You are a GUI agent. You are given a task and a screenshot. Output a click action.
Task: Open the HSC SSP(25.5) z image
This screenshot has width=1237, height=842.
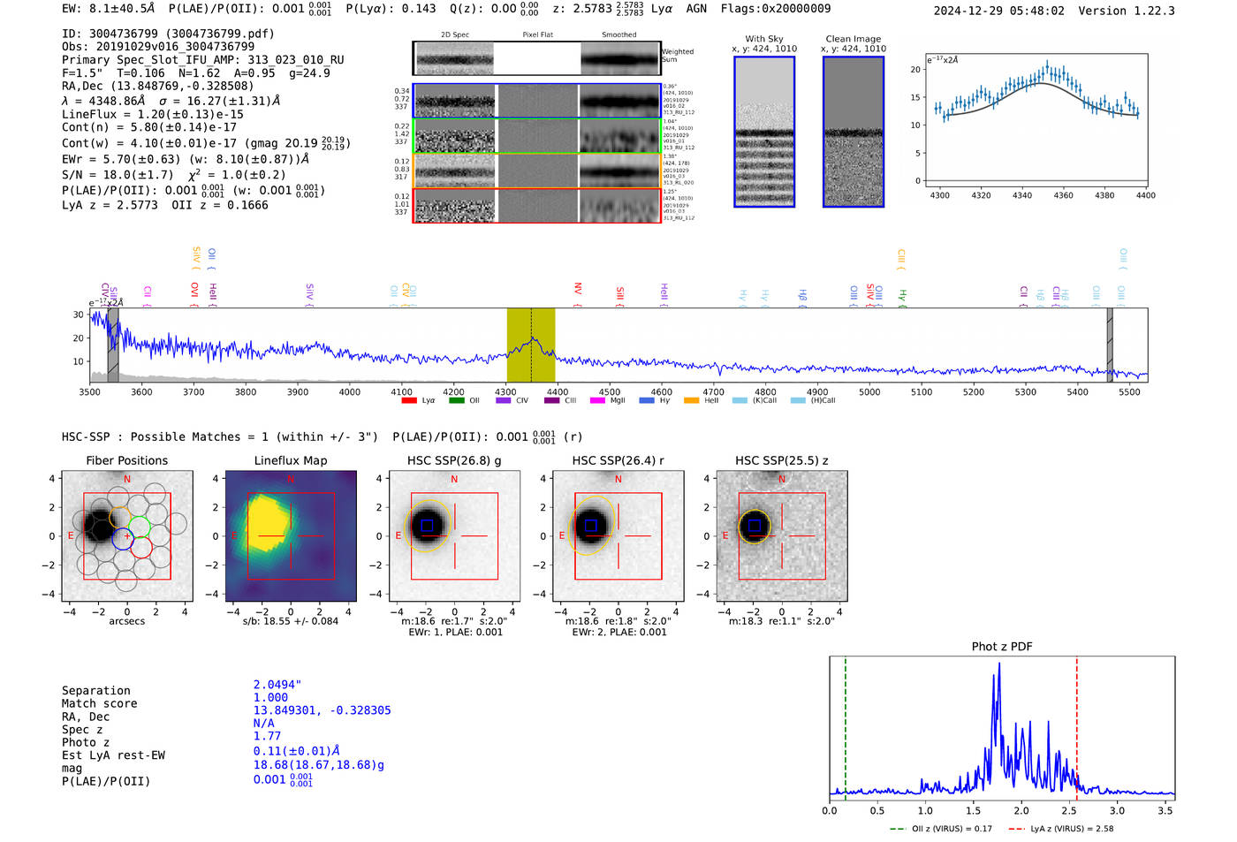point(782,537)
